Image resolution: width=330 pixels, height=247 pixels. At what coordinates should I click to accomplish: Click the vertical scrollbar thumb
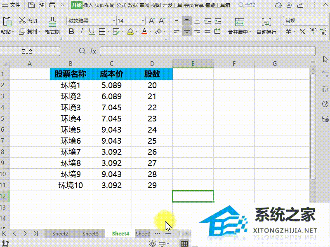pos(313,126)
